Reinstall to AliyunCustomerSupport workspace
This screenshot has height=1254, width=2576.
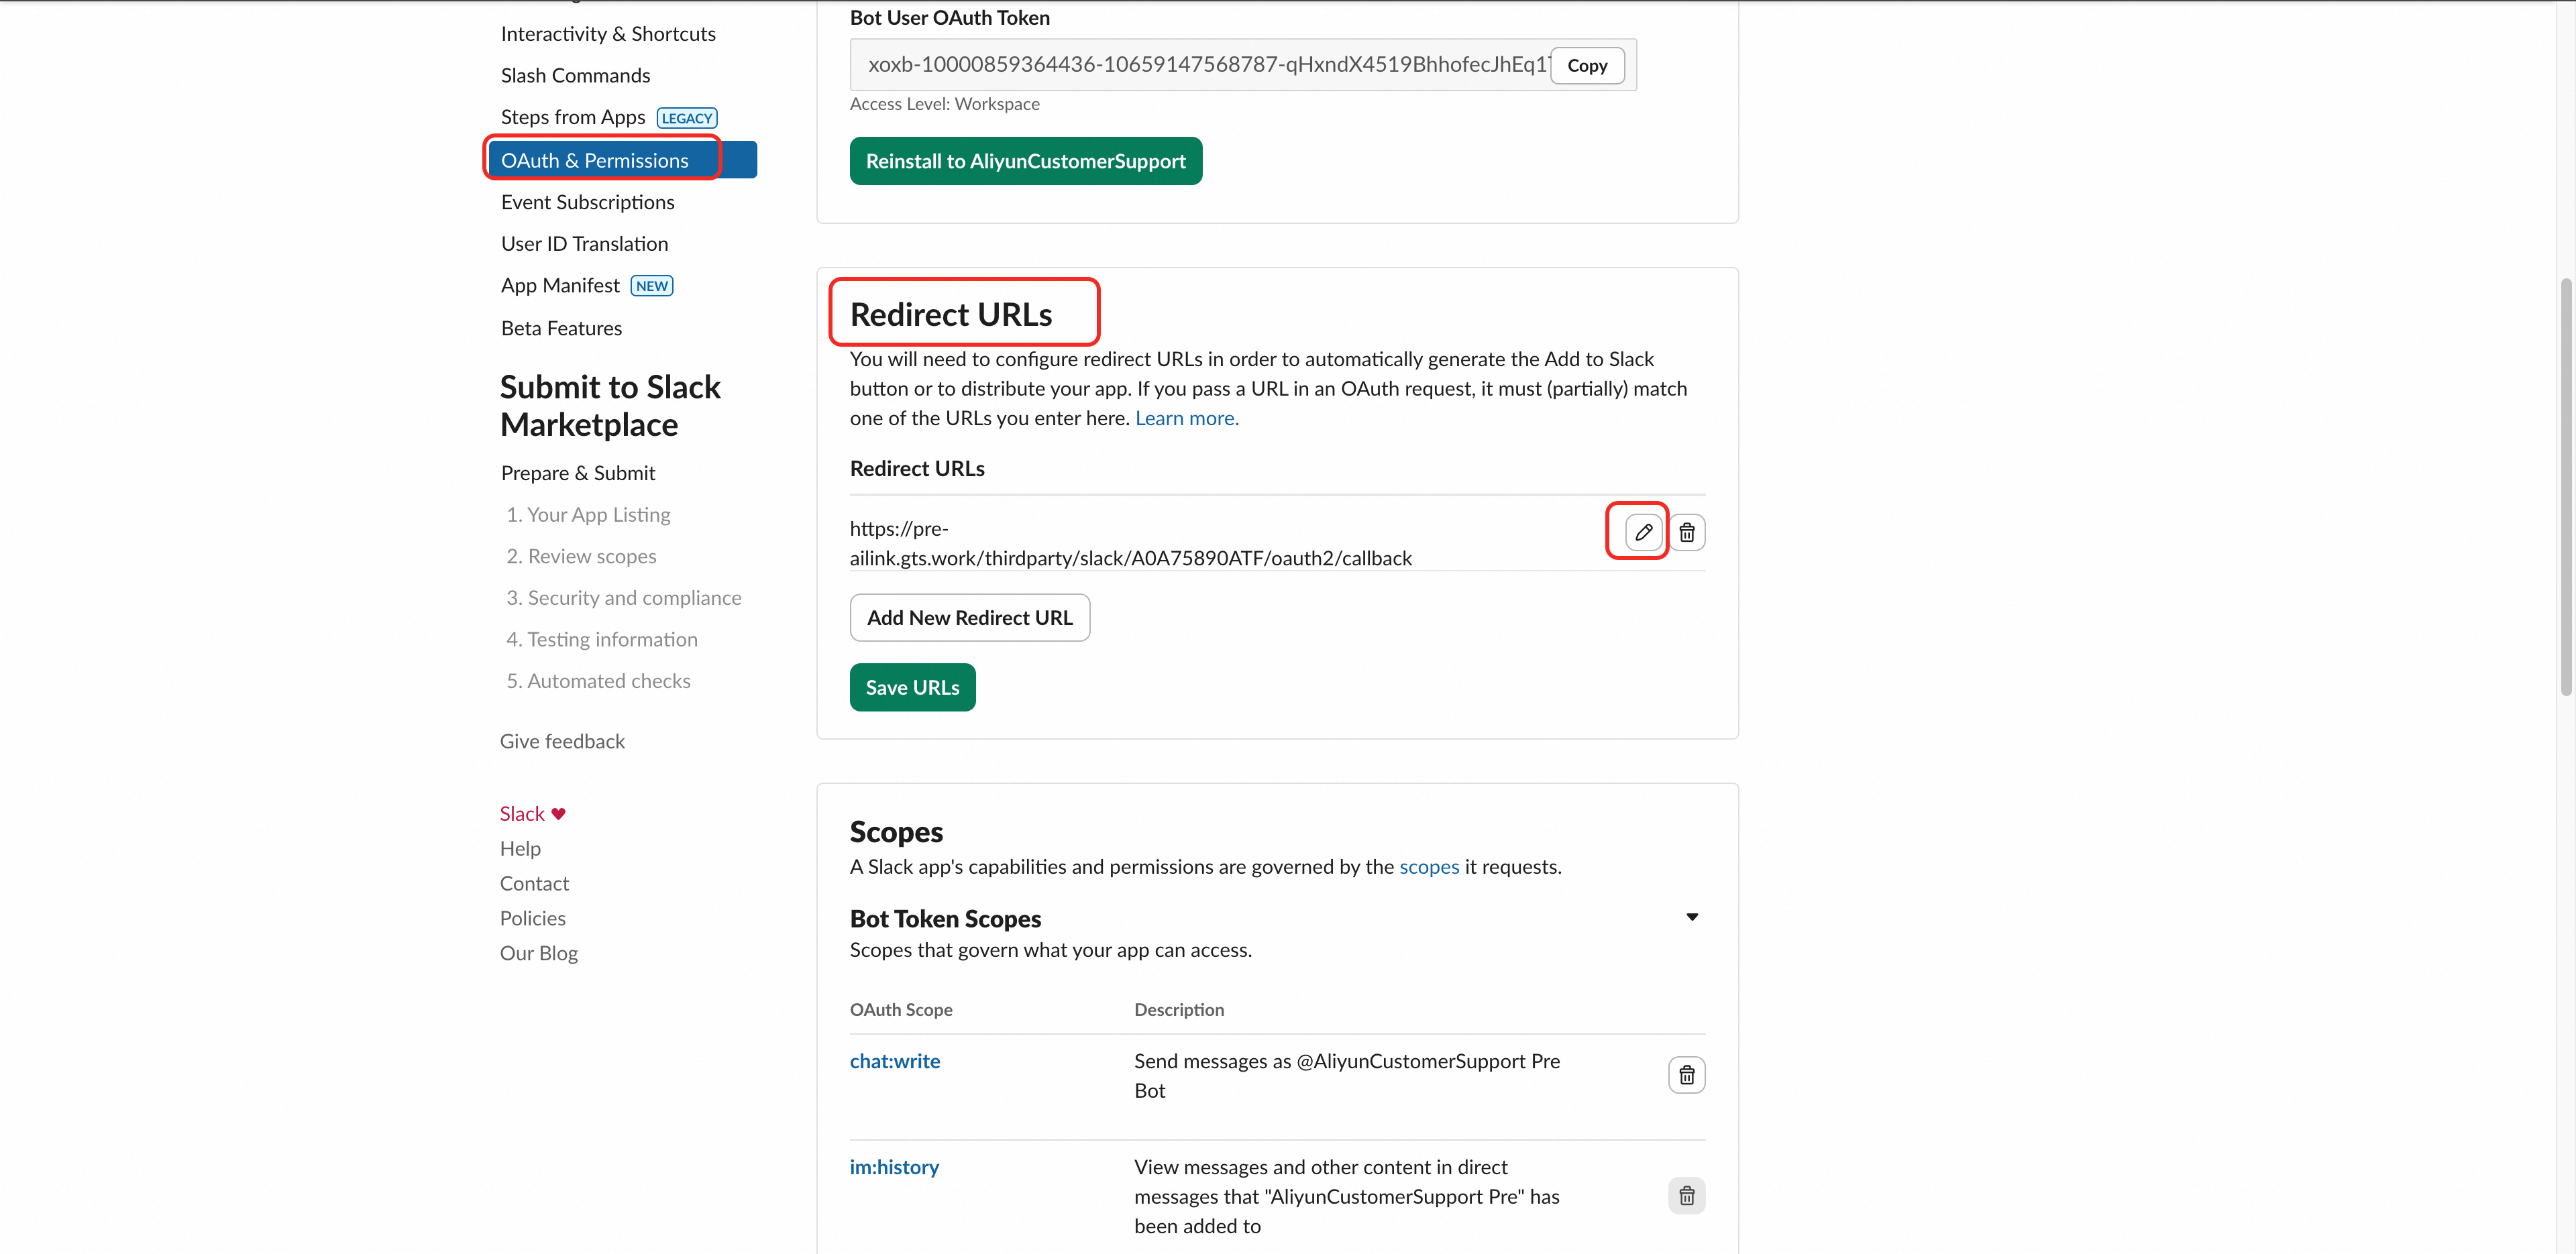tap(1026, 161)
